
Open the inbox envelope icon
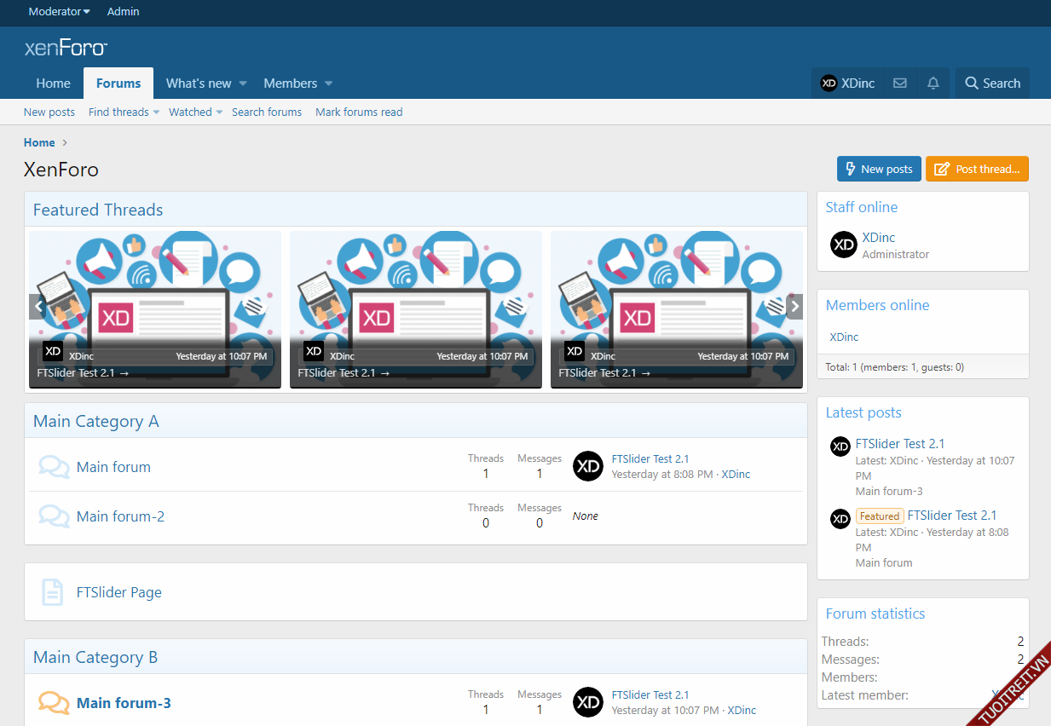899,84
